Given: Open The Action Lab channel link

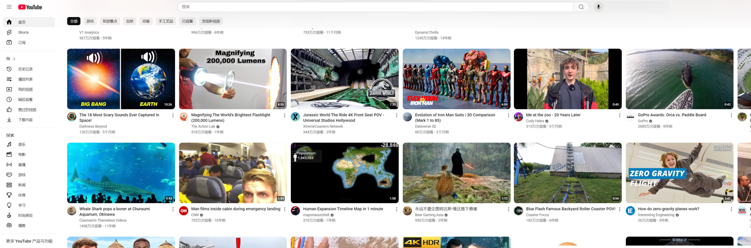Looking at the screenshot, I should [203, 126].
